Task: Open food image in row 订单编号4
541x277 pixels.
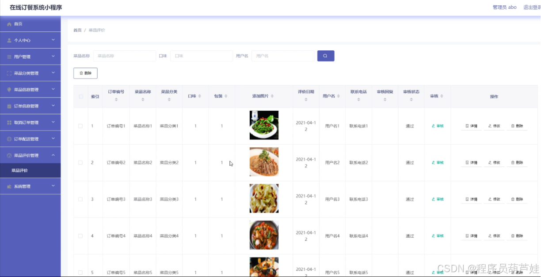Action: click(264, 235)
